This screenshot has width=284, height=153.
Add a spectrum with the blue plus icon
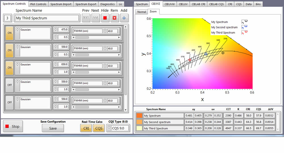click(x=124, y=18)
